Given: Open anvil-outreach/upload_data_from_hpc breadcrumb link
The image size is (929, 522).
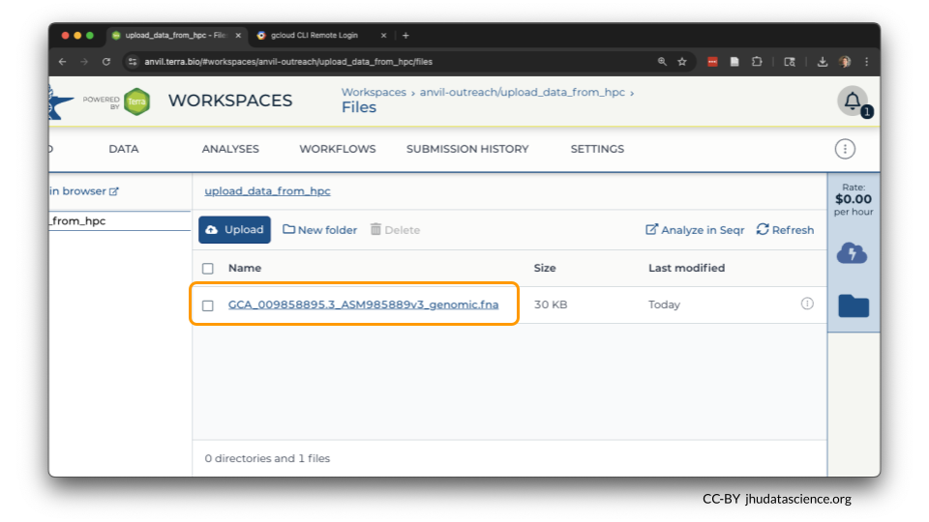Looking at the screenshot, I should click(522, 93).
